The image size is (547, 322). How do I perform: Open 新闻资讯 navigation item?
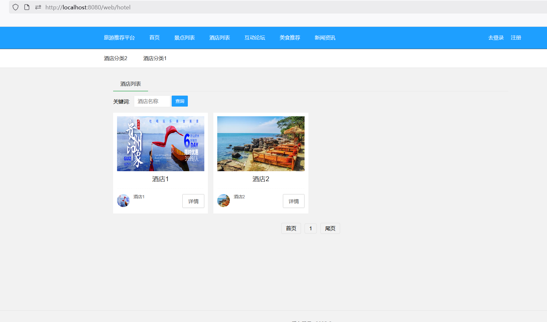click(x=325, y=38)
